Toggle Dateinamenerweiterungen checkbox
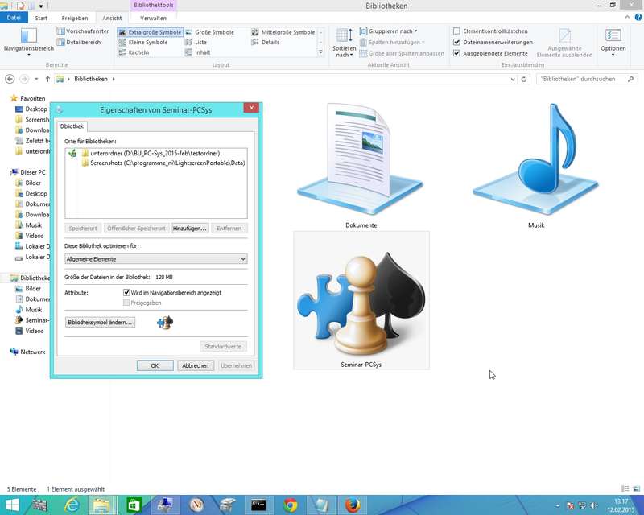The width and height of the screenshot is (644, 515). [456, 43]
